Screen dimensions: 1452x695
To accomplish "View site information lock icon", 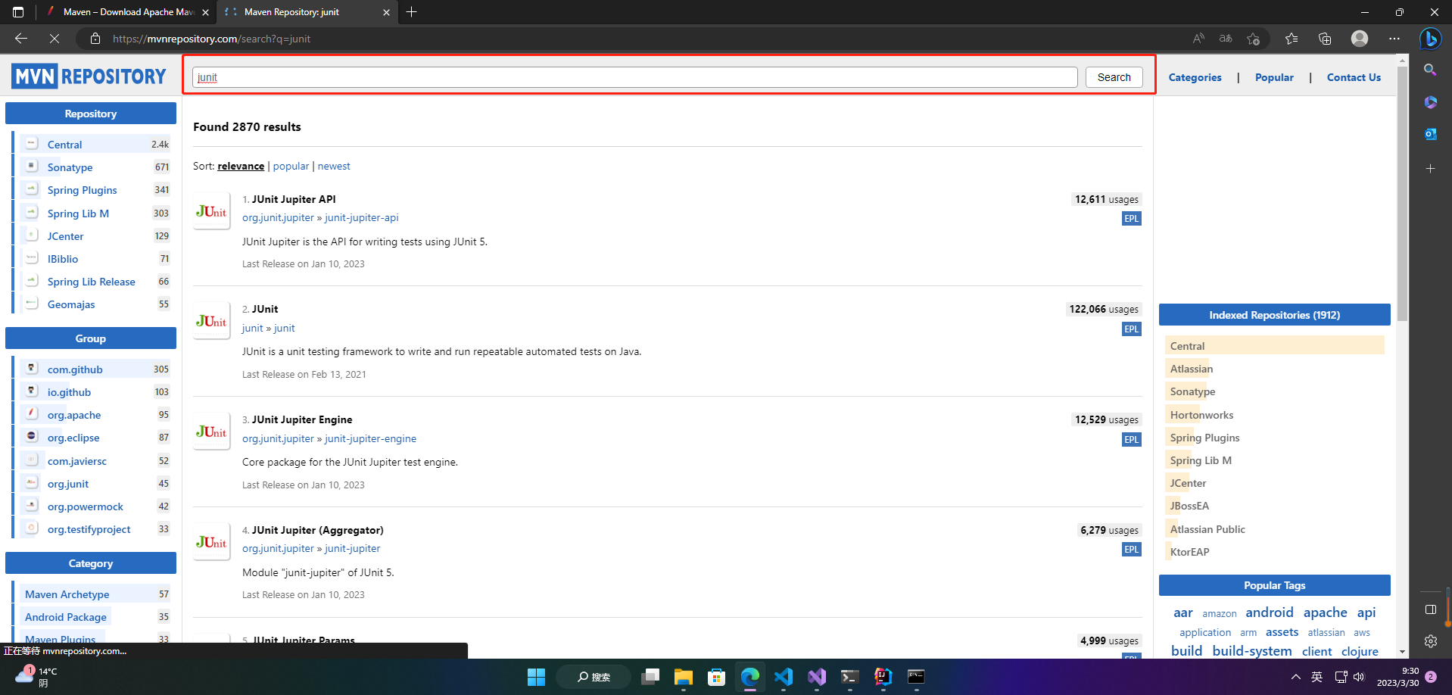I will click(x=95, y=39).
